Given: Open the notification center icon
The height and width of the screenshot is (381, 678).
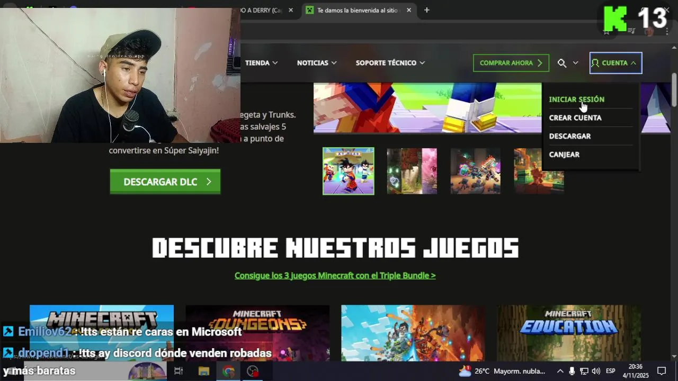Looking at the screenshot, I should (x=662, y=371).
